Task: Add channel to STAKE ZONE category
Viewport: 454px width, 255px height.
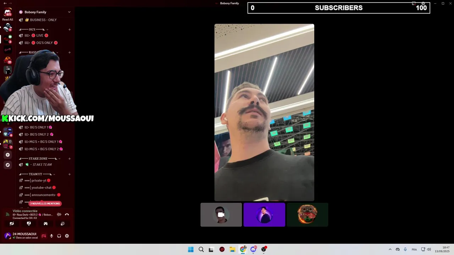Action: click(x=70, y=159)
